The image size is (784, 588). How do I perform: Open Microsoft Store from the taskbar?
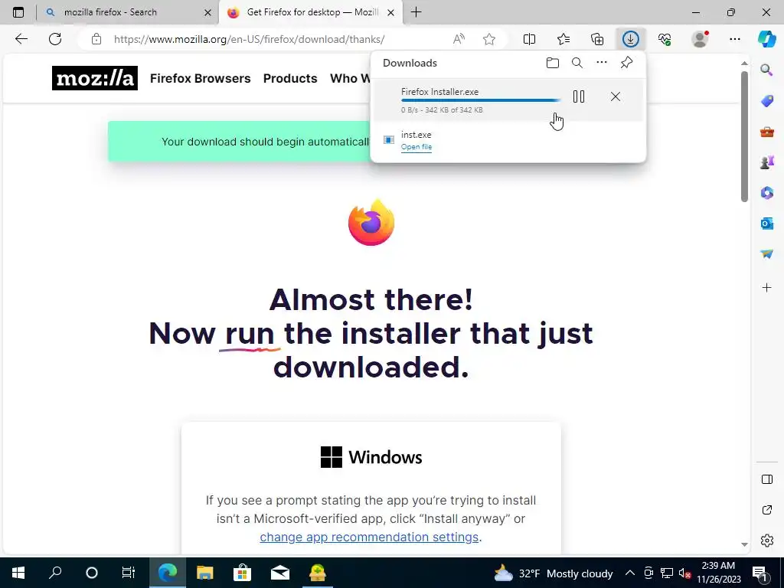(x=242, y=573)
